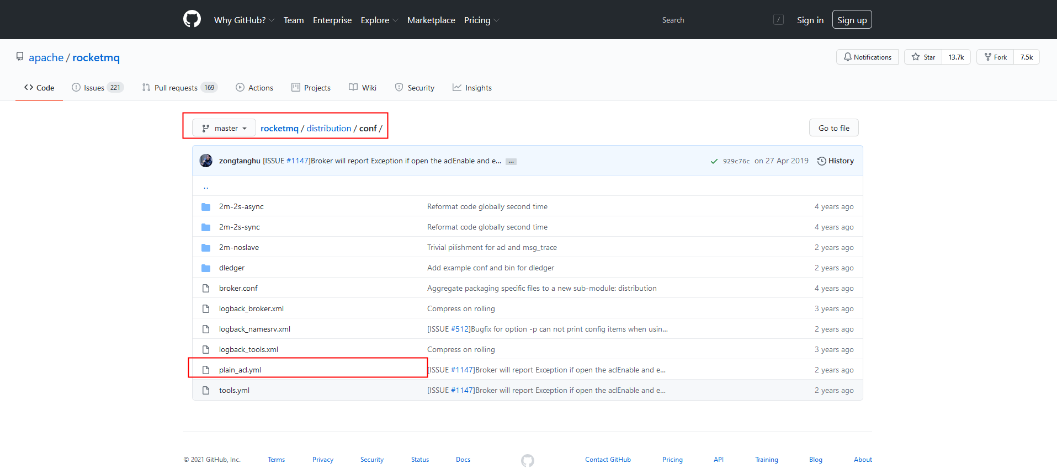Image resolution: width=1057 pixels, height=474 pixels.
Task: Open the Team page link
Action: tap(294, 20)
